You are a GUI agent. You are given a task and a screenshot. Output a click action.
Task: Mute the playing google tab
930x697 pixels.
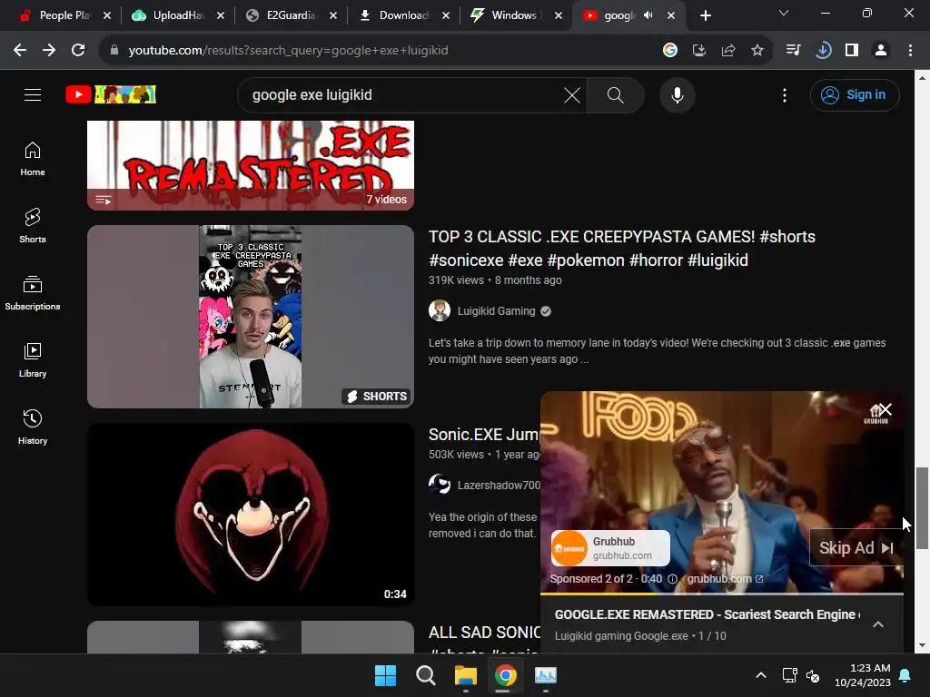[x=648, y=15]
